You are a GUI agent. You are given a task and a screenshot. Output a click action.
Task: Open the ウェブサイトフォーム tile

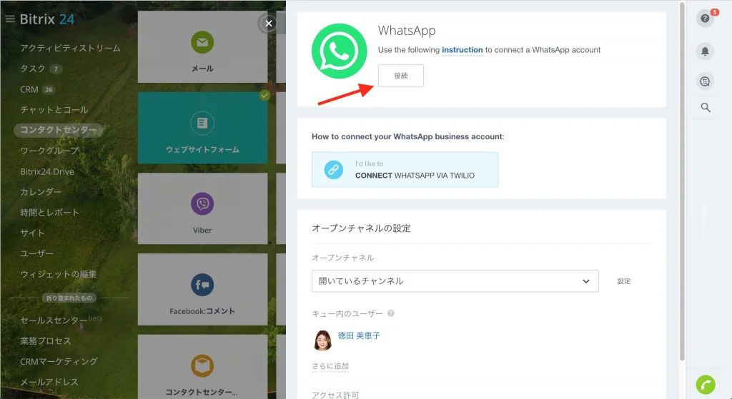click(202, 128)
